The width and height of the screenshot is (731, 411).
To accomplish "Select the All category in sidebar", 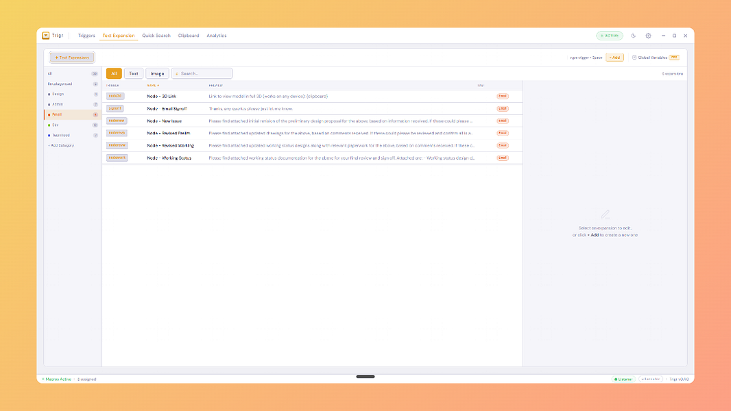I will click(x=73, y=73).
